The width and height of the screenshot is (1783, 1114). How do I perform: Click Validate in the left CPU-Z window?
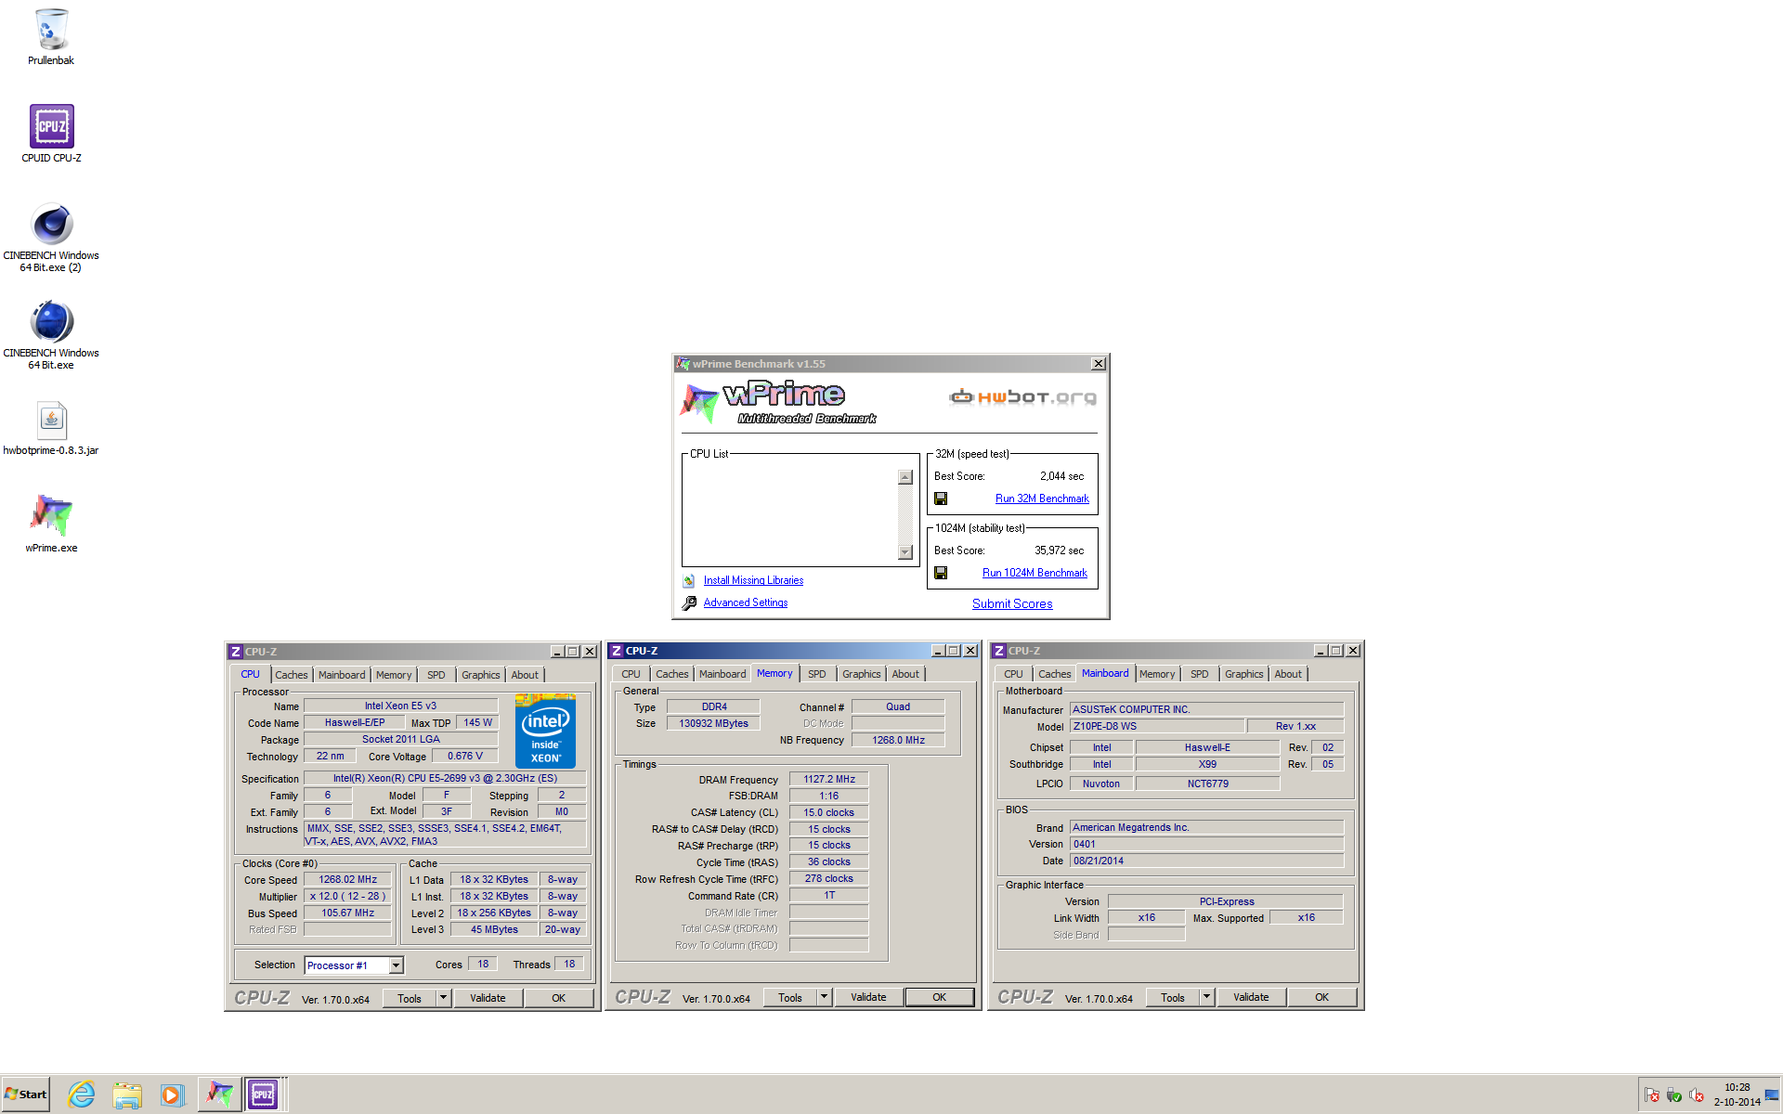click(488, 998)
